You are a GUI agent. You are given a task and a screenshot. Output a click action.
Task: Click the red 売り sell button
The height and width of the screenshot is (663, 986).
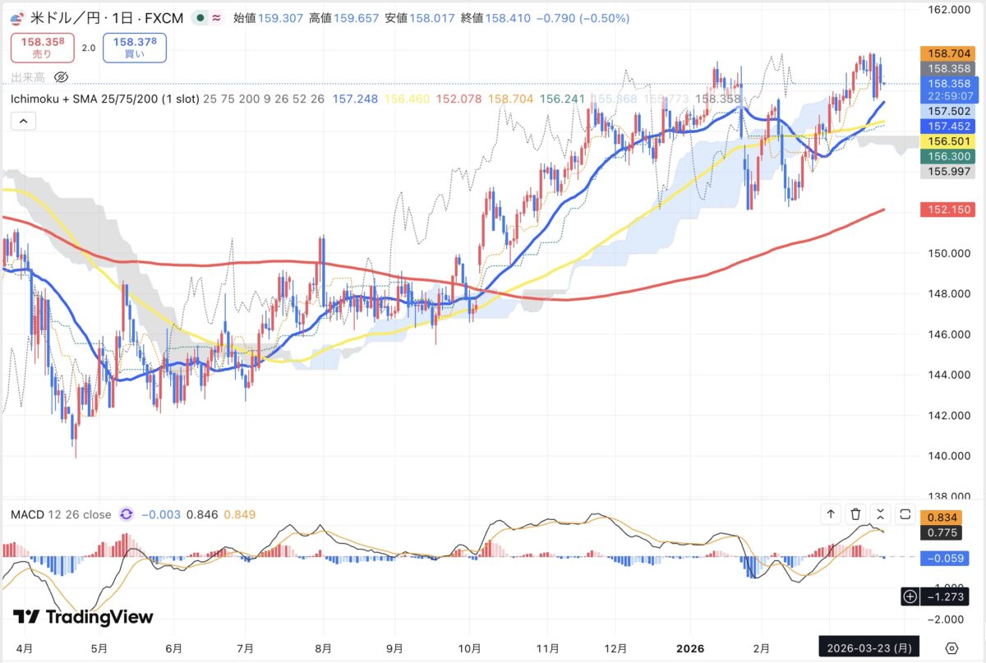coord(42,48)
